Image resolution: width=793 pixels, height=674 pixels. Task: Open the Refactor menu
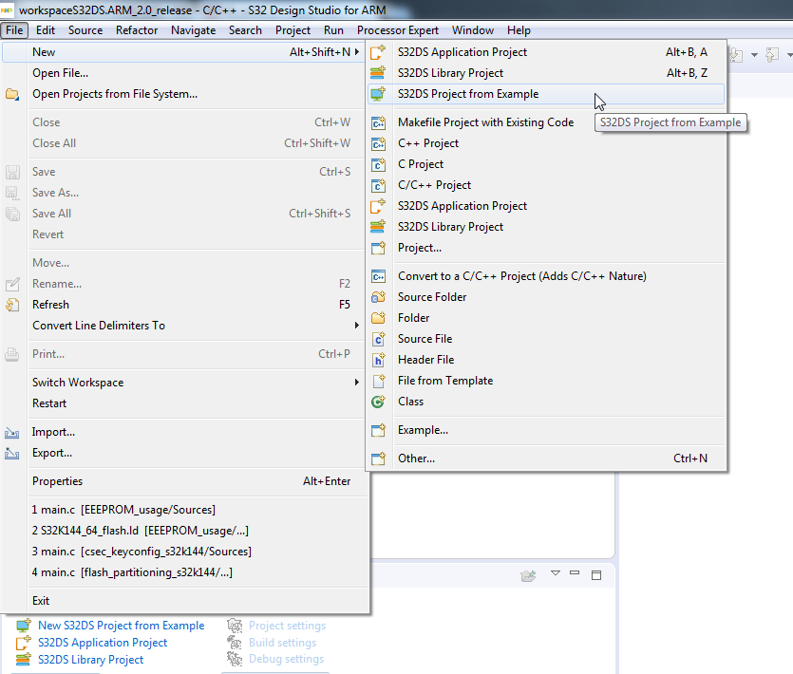137,30
